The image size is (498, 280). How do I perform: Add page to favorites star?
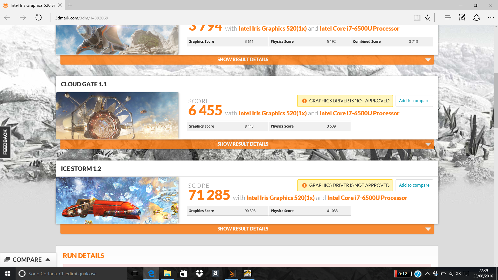coord(427,18)
